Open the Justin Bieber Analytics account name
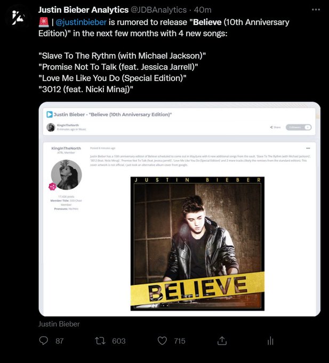Screen dimensions: 329x363 click(x=83, y=10)
